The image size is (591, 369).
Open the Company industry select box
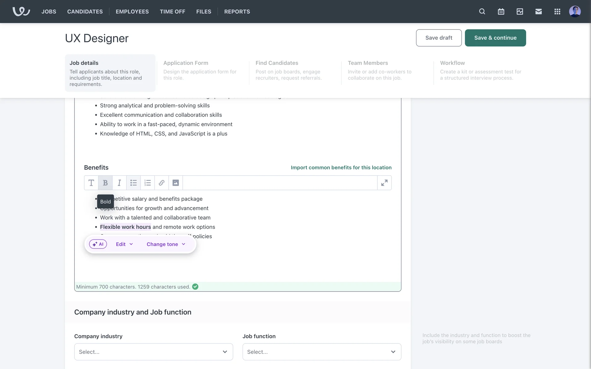[x=153, y=352]
